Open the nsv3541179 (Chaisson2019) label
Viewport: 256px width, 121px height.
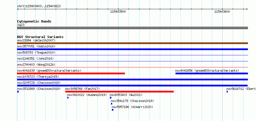pyautogui.click(x=132, y=101)
